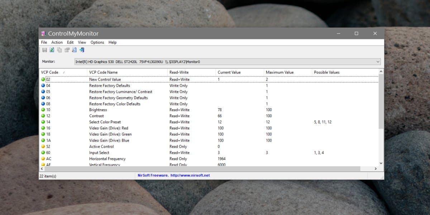Open the View menu
430x215 pixels.
click(82, 42)
